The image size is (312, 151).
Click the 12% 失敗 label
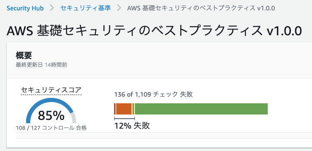(132, 126)
